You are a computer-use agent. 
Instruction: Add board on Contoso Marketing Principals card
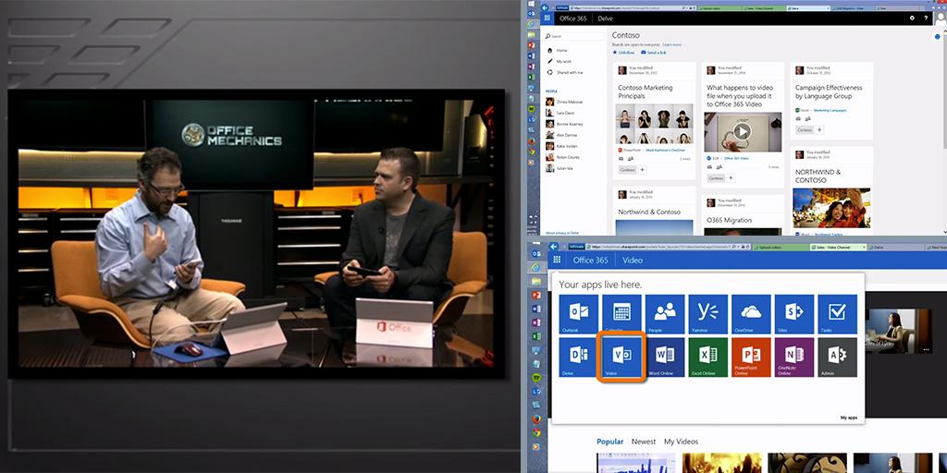click(643, 170)
